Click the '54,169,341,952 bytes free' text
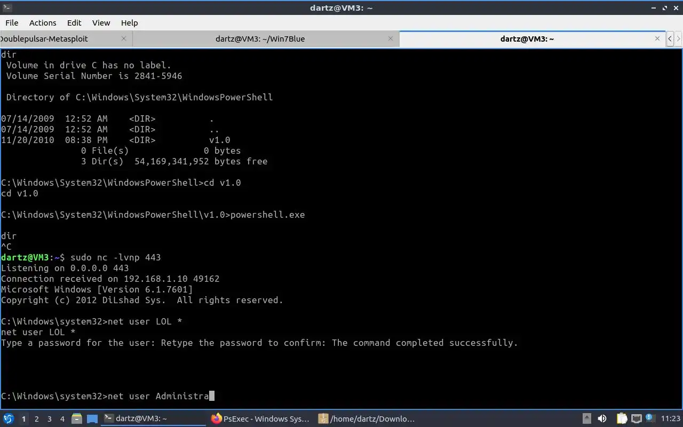The width and height of the screenshot is (683, 427). pyautogui.click(x=201, y=161)
